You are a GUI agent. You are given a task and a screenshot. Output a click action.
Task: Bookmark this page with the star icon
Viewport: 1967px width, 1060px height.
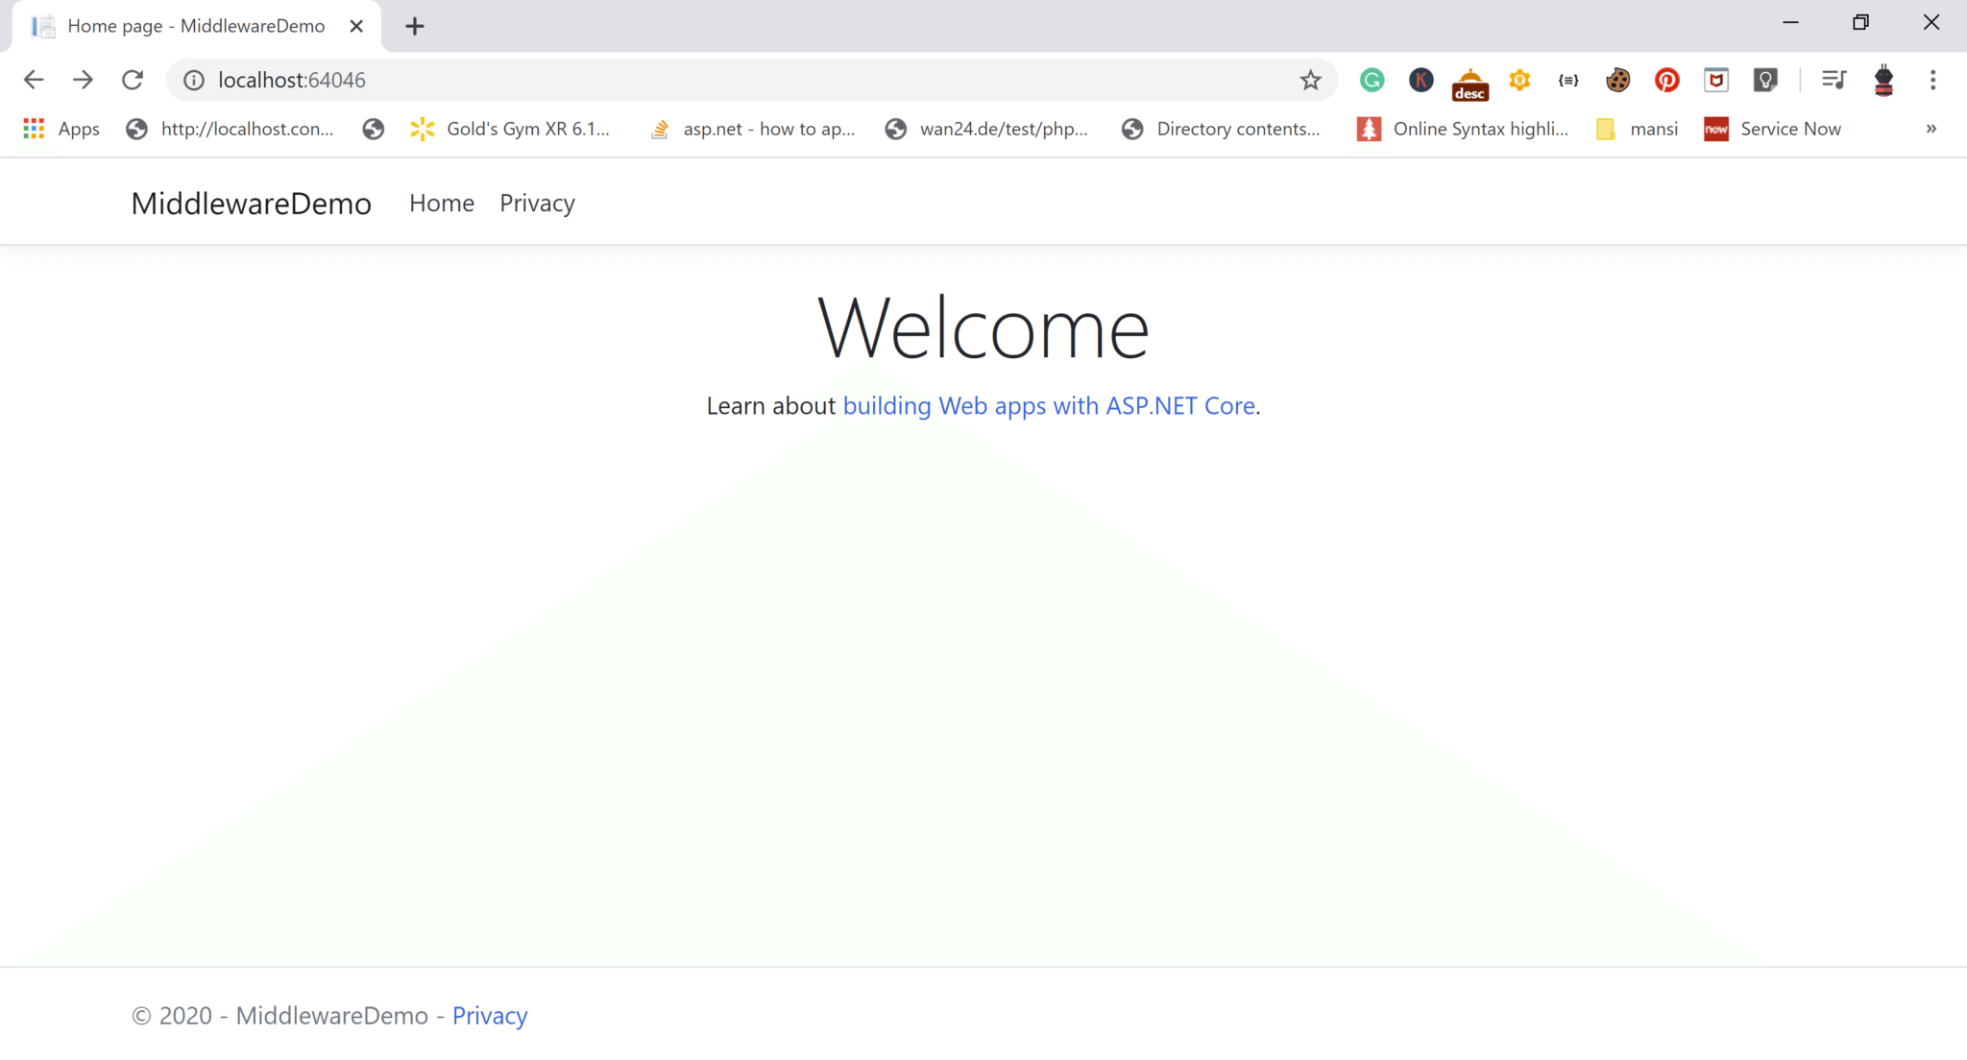1310,80
